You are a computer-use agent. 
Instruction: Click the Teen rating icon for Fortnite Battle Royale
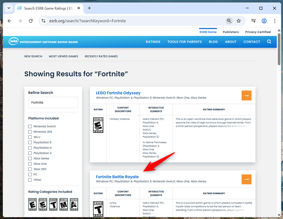[x=98, y=209]
